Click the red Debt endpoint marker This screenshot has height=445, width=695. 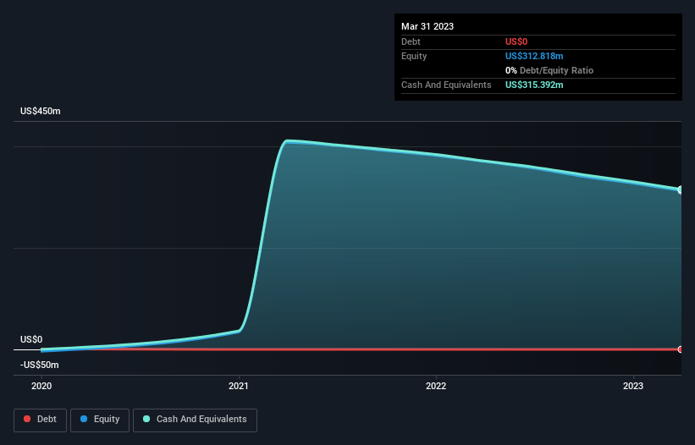coord(681,349)
